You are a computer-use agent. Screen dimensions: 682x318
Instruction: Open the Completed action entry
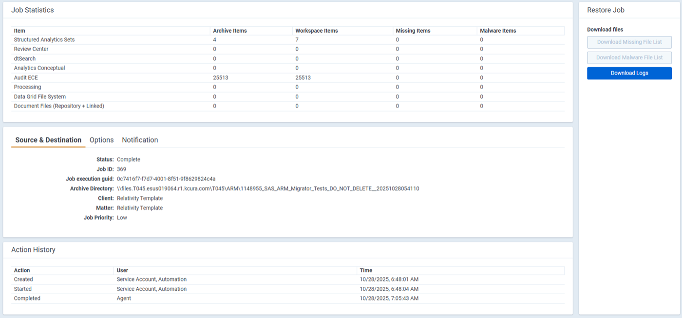27,298
